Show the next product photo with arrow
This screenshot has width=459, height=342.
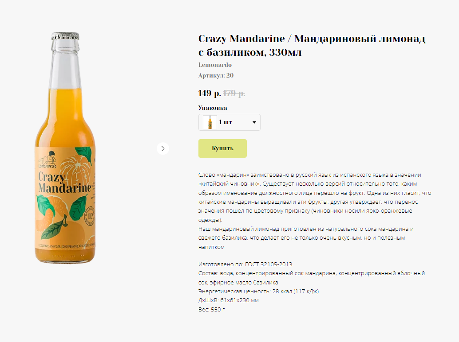[x=163, y=148]
